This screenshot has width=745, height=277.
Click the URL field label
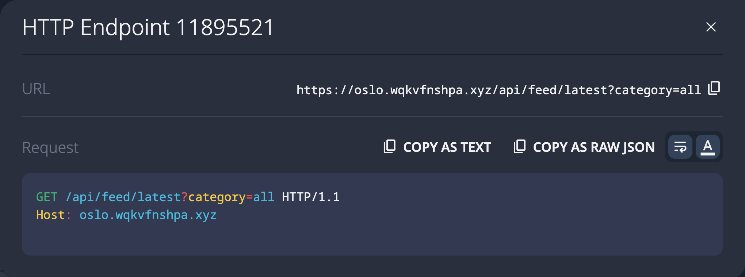tap(36, 89)
